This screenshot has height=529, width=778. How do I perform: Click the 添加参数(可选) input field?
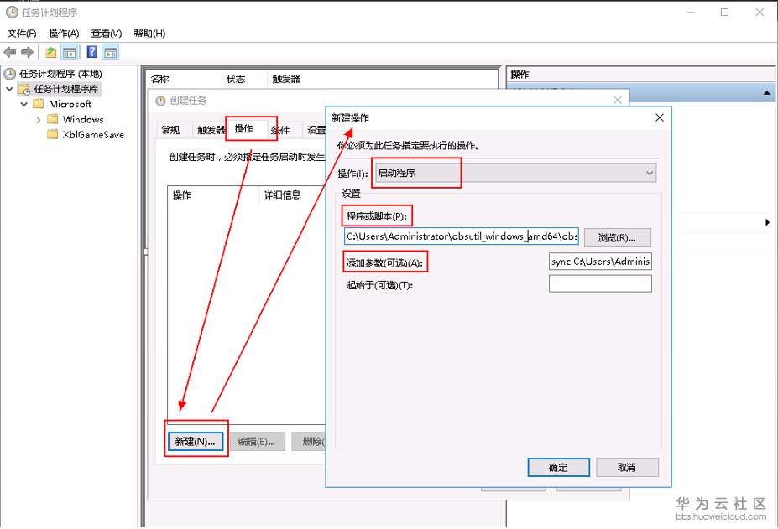600,262
